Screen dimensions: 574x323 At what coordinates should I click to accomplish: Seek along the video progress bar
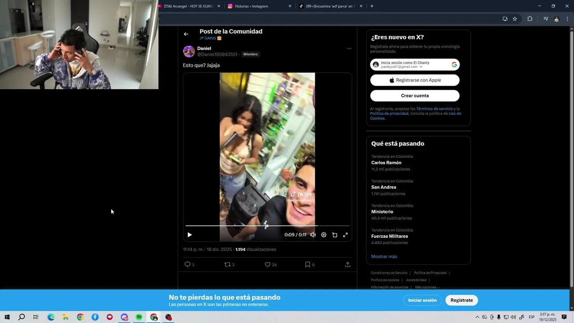click(267, 226)
